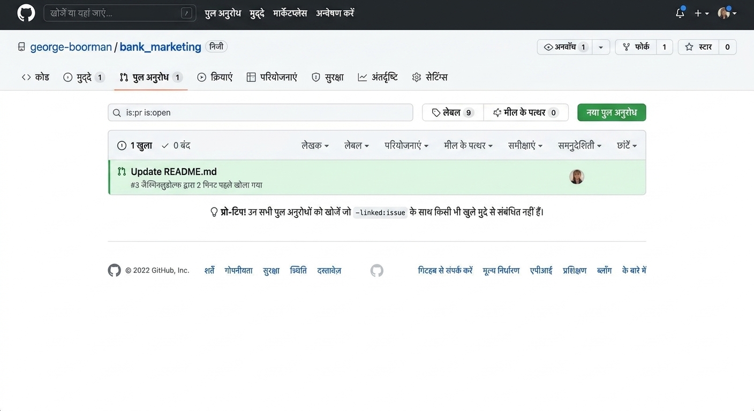Open the Update README.md pull request
Image resolution: width=754 pixels, height=411 pixels.
tap(174, 172)
